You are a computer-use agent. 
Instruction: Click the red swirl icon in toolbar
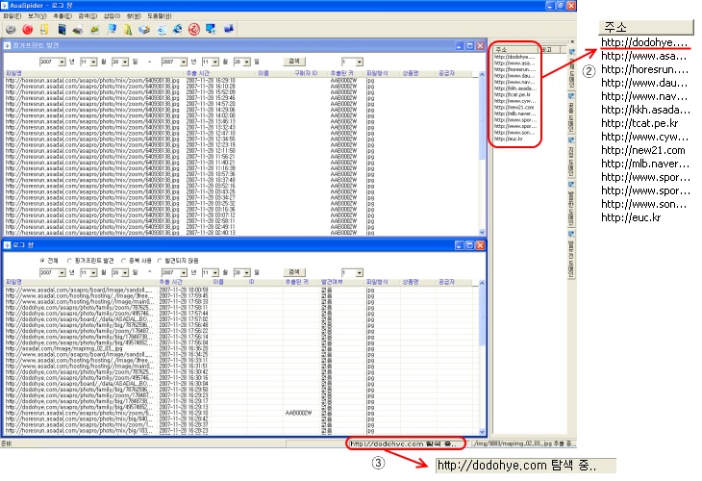pyautogui.click(x=193, y=30)
